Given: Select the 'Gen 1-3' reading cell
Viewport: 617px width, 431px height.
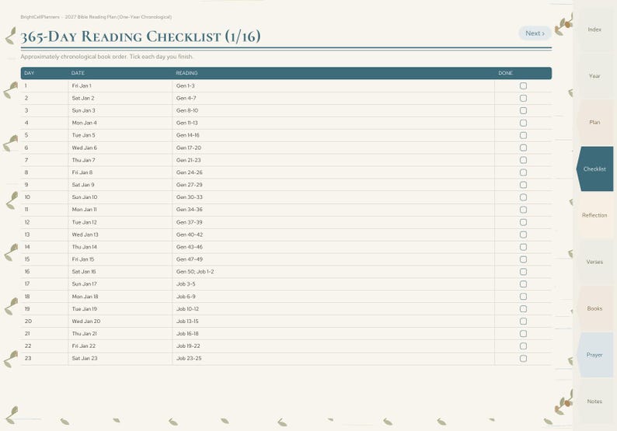Looking at the screenshot, I should tap(333, 85).
